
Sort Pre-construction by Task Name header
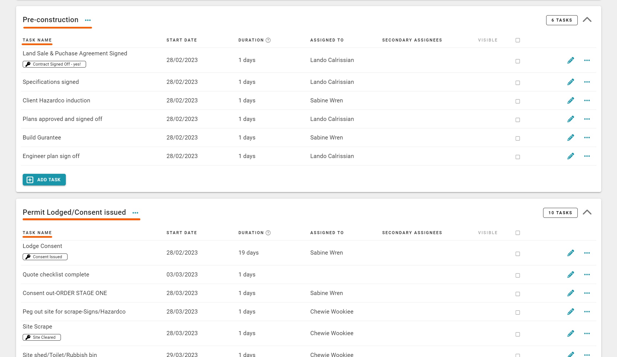(x=37, y=40)
